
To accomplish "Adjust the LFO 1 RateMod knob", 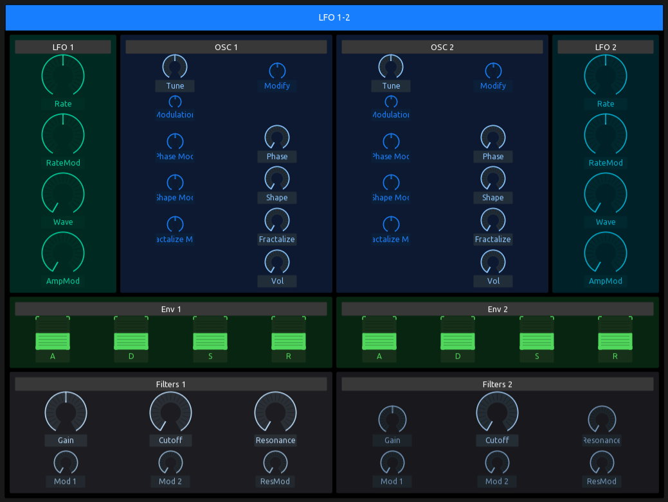I will pos(63,135).
